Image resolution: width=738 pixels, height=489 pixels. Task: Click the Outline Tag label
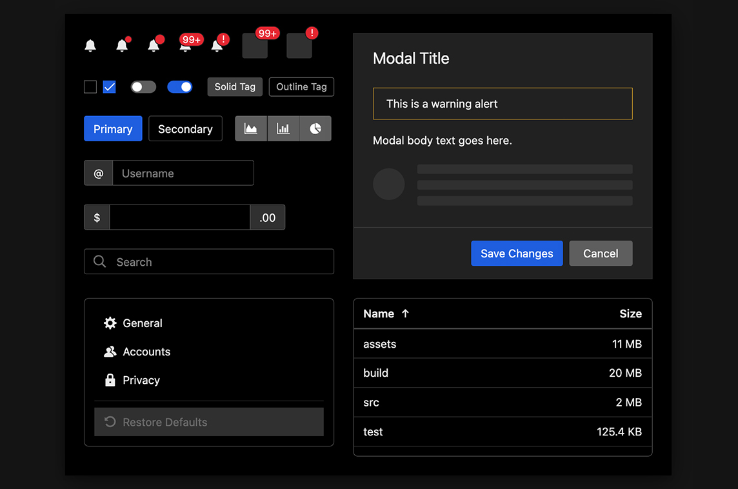click(301, 87)
